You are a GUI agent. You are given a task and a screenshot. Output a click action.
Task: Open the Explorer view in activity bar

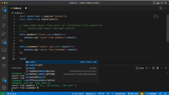point(4,9)
